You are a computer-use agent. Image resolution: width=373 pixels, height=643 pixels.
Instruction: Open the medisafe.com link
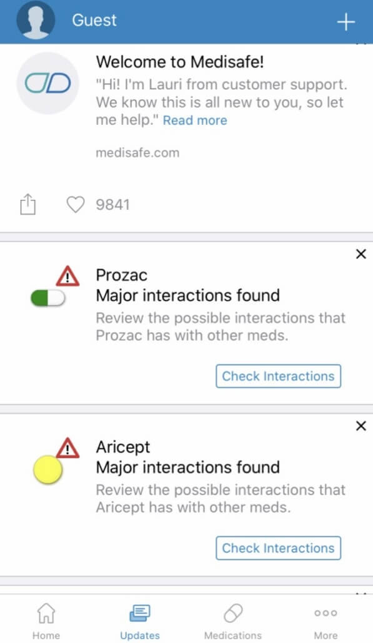tap(137, 153)
